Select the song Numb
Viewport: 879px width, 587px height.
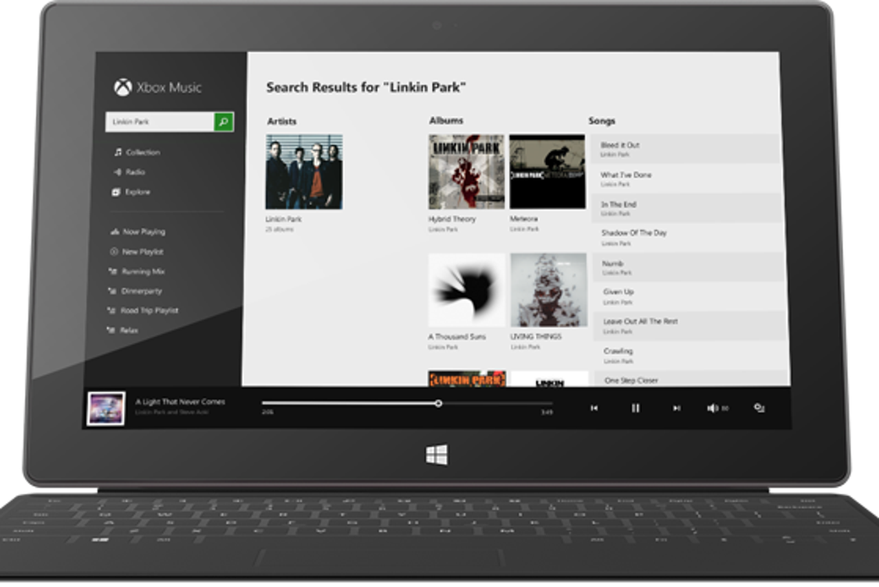688,267
